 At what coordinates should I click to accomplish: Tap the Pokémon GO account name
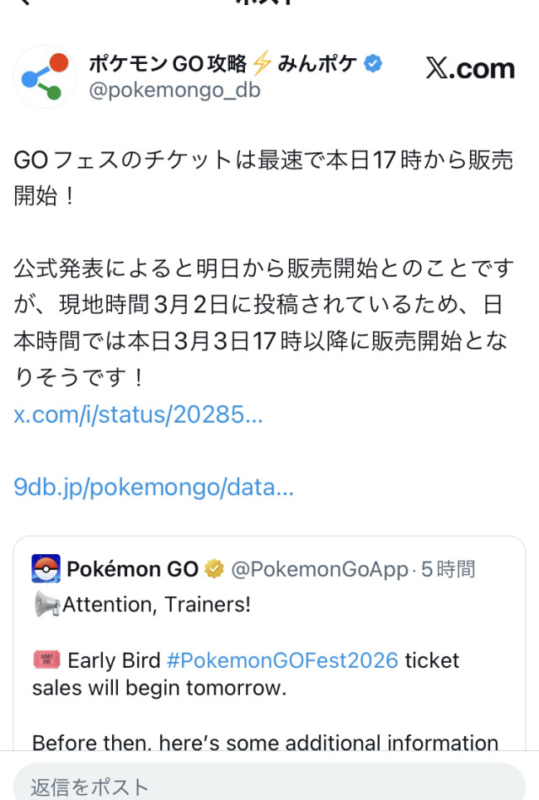point(133,569)
